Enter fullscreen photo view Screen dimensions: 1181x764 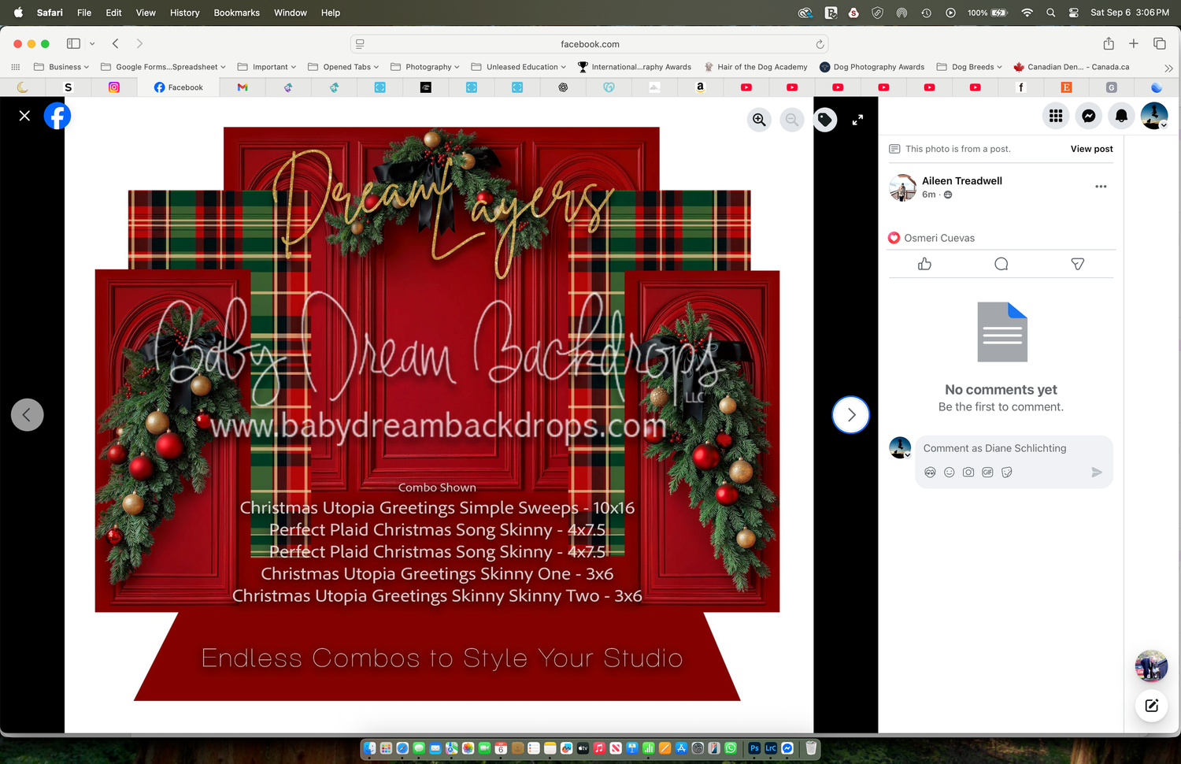[857, 120]
